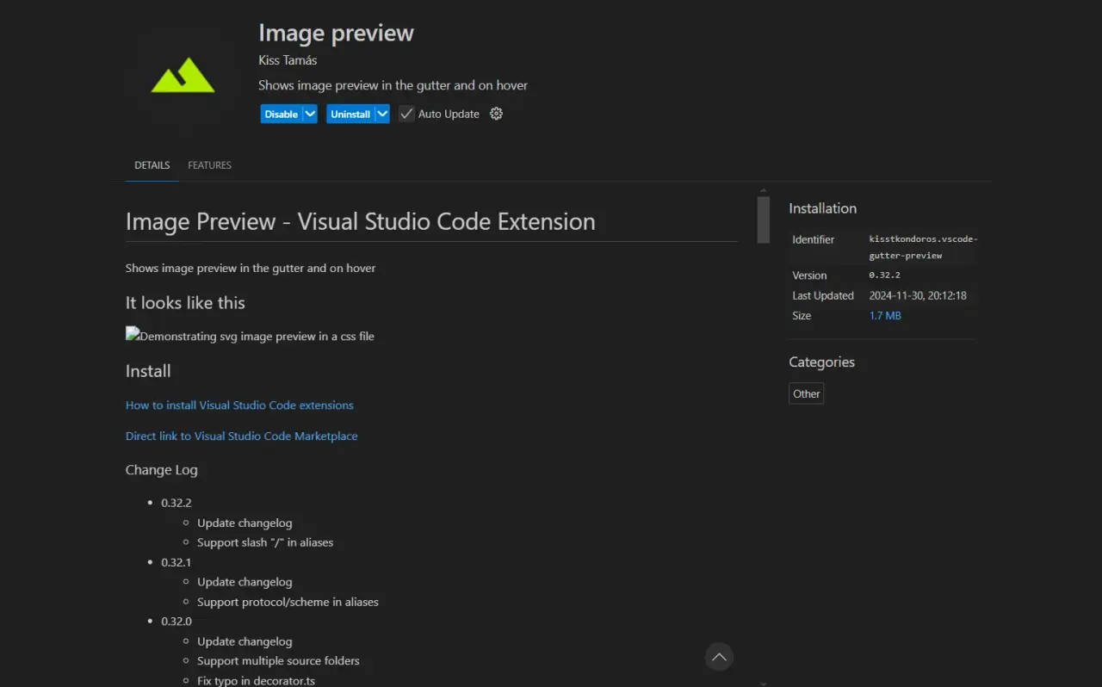
Task: Click the last updated date 2024-11-30
Action: click(x=918, y=295)
